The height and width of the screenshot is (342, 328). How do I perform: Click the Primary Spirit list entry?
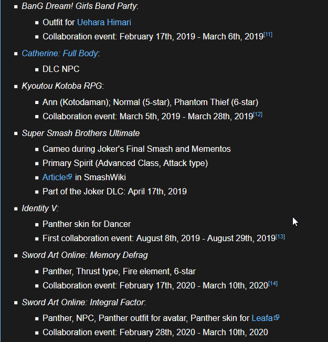[x=125, y=163]
